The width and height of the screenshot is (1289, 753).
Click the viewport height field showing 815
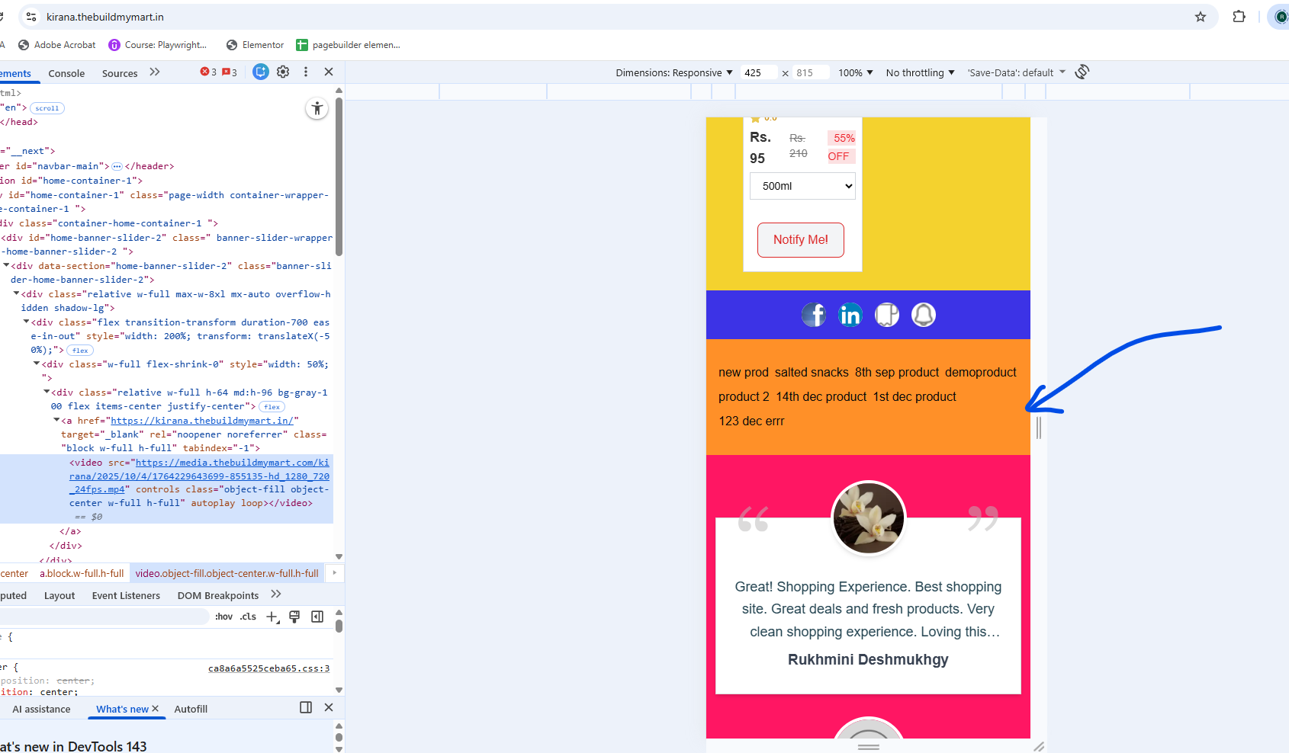(x=811, y=73)
